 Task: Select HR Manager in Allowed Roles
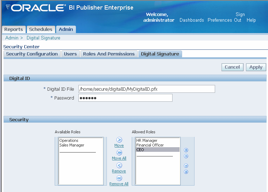(x=158, y=140)
